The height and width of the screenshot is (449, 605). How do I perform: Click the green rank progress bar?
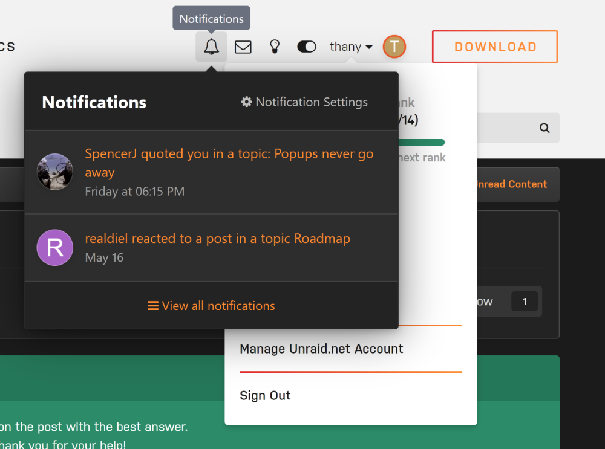(x=421, y=143)
